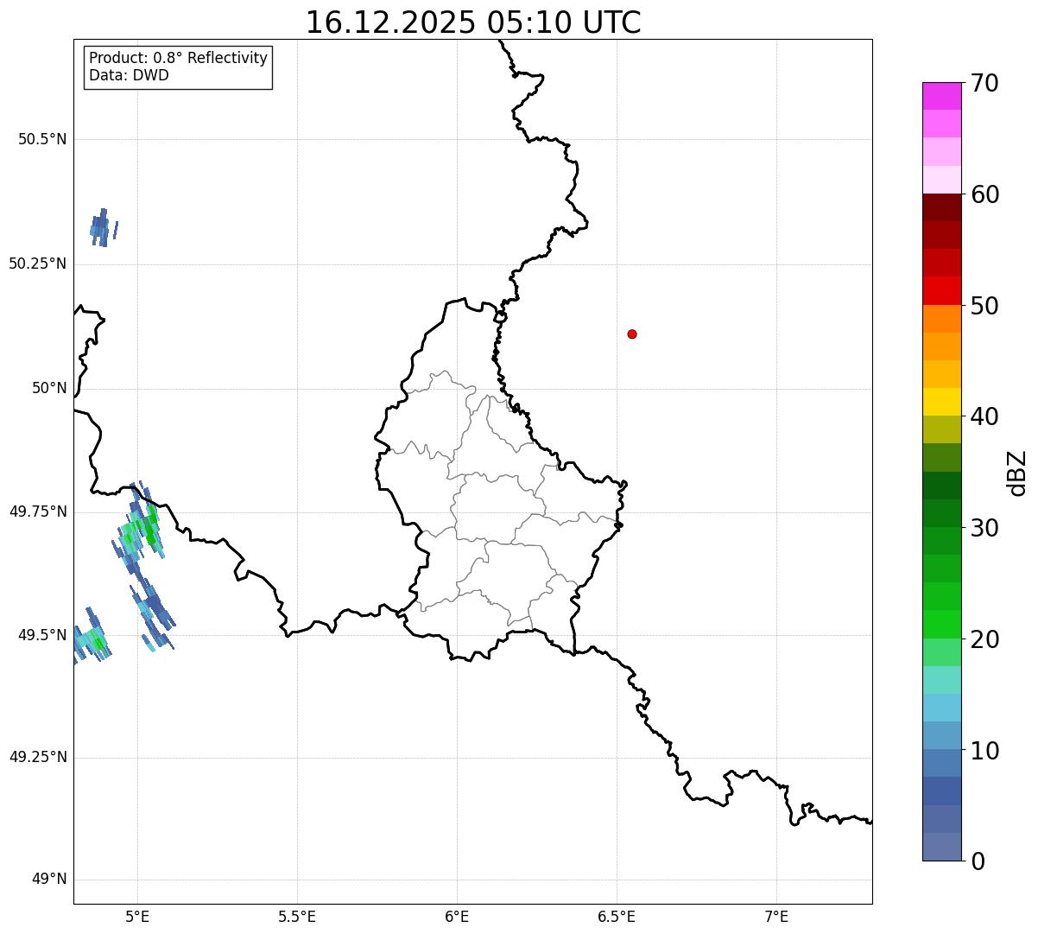Click the red radar station marker
This screenshot has height=934, width=1038.
(x=632, y=334)
